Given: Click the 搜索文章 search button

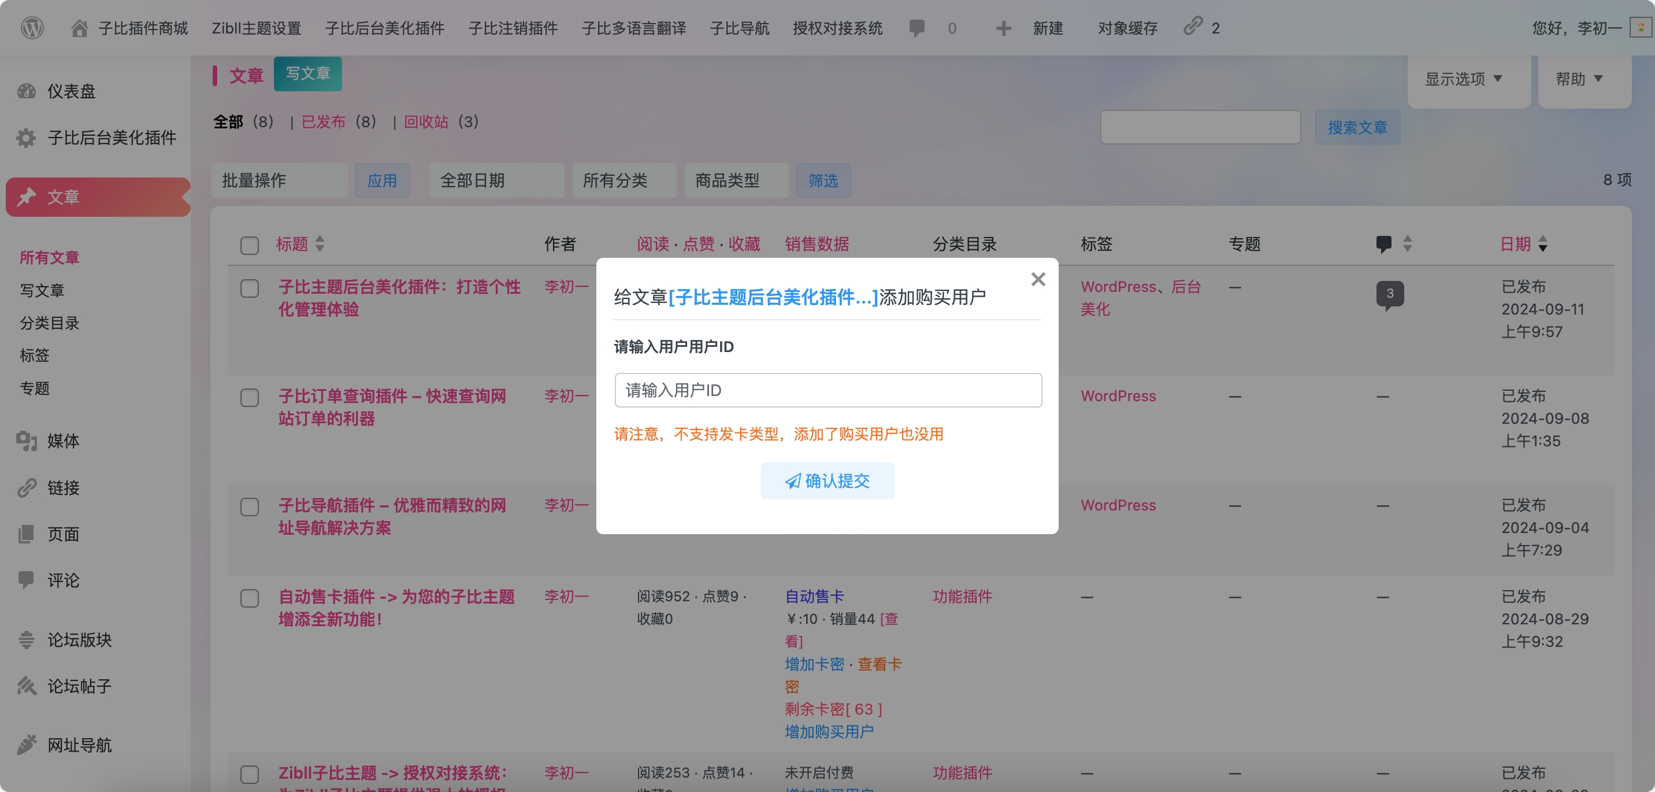Looking at the screenshot, I should click(1357, 127).
